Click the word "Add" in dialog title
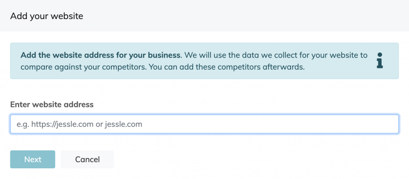The height and width of the screenshot is (179, 409). 19,16
